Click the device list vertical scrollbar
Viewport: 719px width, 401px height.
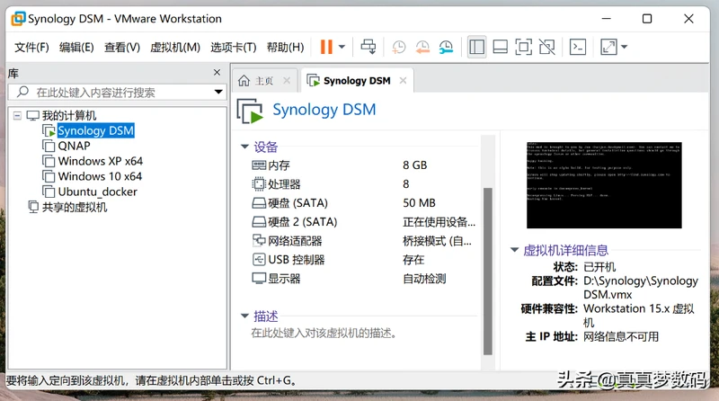pyautogui.click(x=488, y=271)
